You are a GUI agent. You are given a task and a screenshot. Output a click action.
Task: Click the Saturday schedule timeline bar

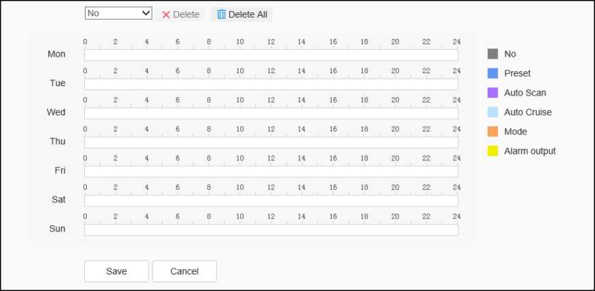(271, 200)
